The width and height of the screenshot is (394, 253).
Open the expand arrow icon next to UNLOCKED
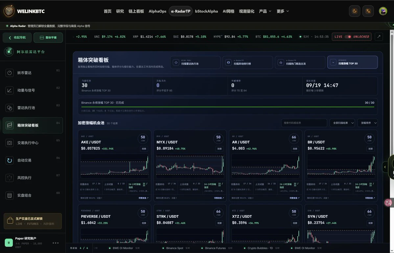point(379,37)
